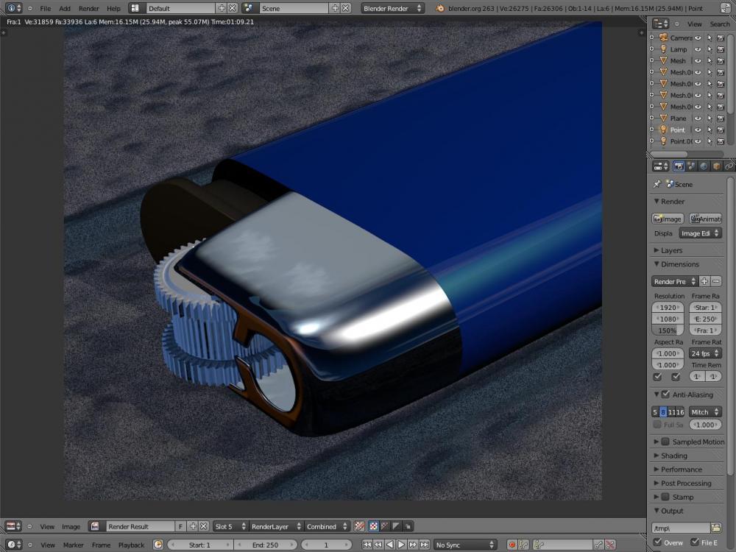Image resolution: width=736 pixels, height=552 pixels.
Task: Click the folder icon beside the /tmp\ output path
Action: pyautogui.click(x=715, y=528)
